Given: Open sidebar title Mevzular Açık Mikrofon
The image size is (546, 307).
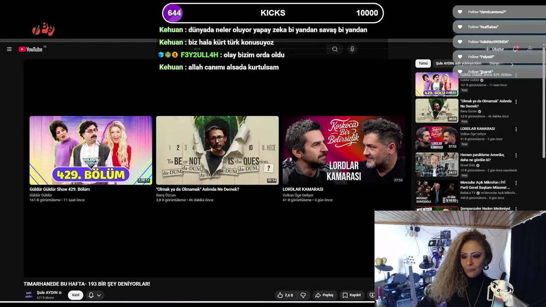Looking at the screenshot, I should pos(485,185).
